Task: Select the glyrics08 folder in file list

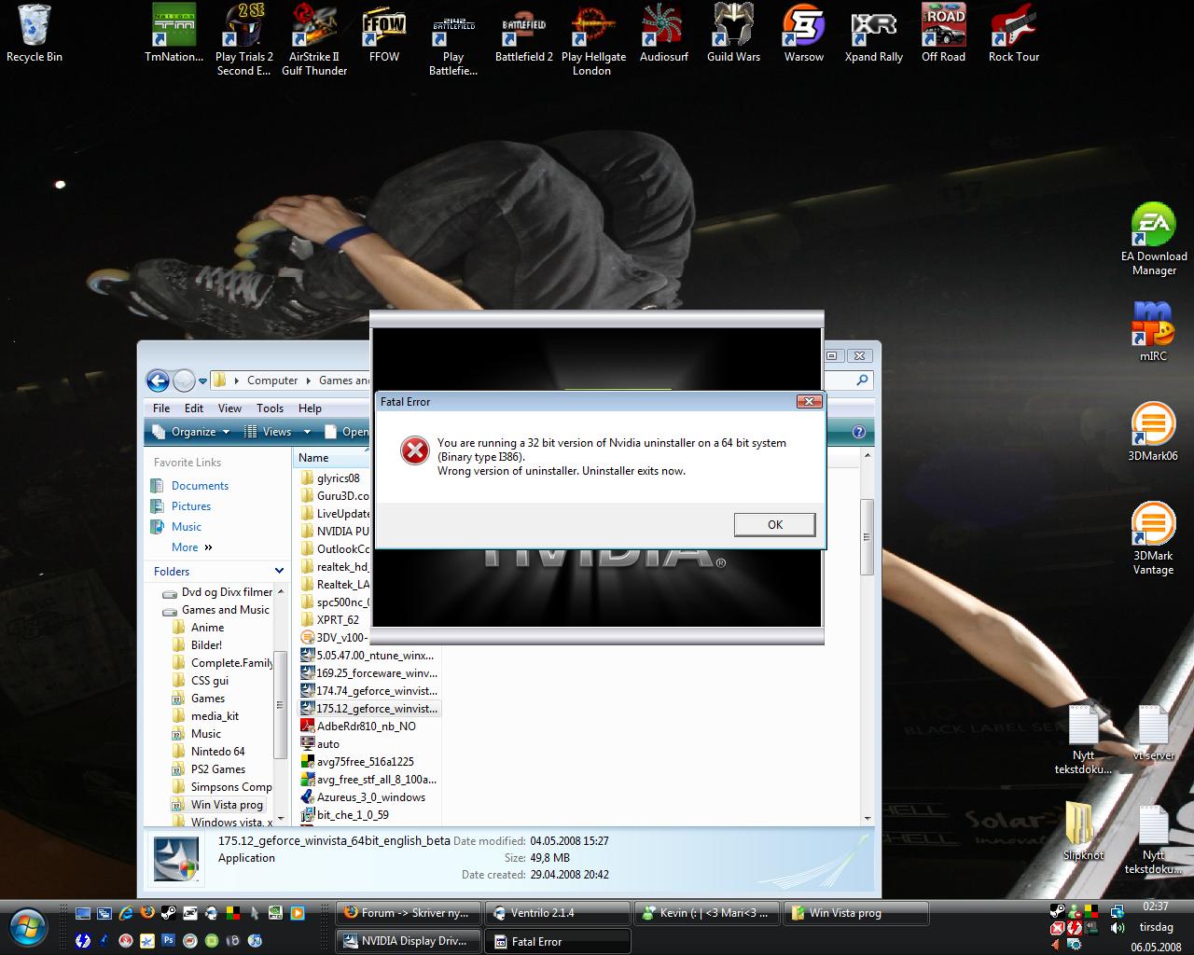Action: tap(337, 478)
